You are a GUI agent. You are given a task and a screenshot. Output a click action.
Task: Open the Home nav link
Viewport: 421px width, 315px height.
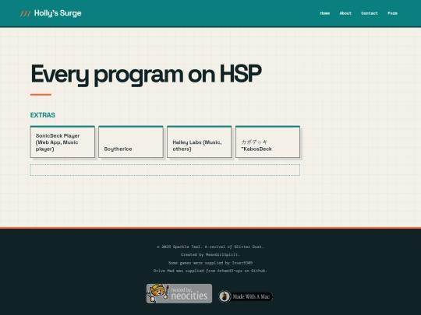pyautogui.click(x=324, y=13)
